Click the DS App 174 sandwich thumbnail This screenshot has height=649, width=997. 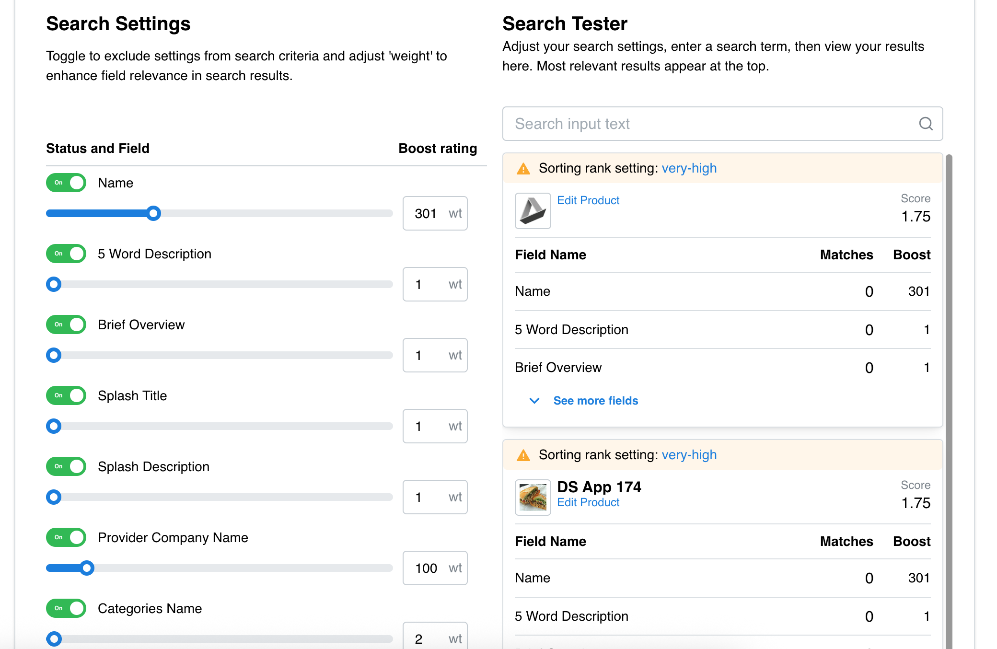[533, 498]
